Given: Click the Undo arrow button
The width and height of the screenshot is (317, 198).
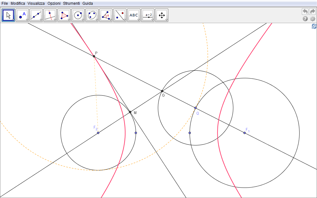Looking at the screenshot, I should click(x=305, y=11).
